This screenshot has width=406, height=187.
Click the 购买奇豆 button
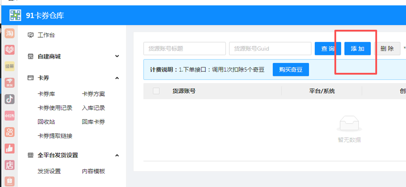[x=290, y=70]
